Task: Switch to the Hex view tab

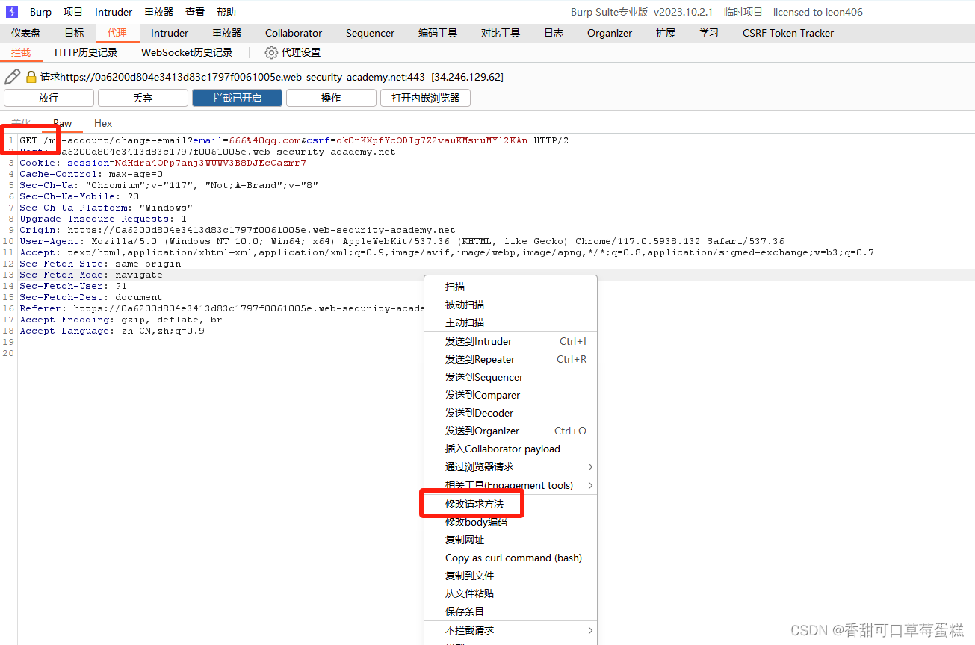Action: coord(103,123)
